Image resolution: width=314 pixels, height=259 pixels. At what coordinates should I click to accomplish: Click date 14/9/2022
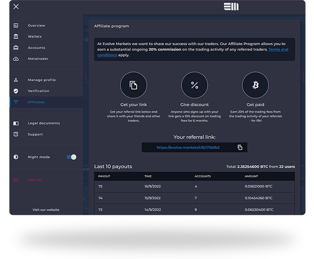(x=153, y=210)
